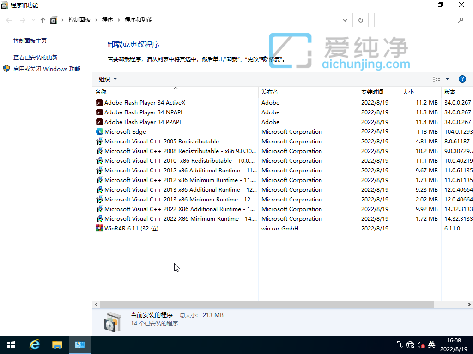
Task: Click the Microsoft Edge program icon
Action: pyautogui.click(x=100, y=131)
